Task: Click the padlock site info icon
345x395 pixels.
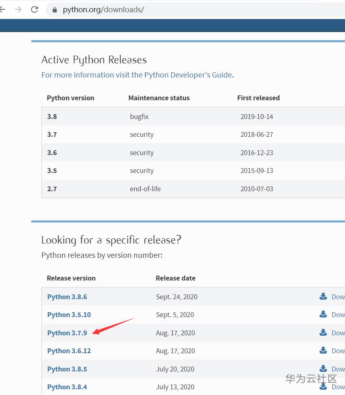Action: 55,10
